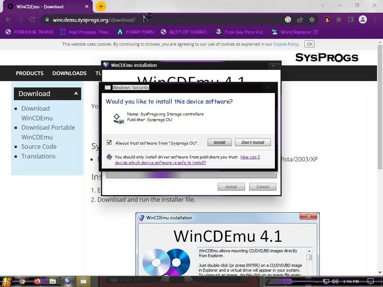Click Cancel in WinCDEmu installation window
383x287 pixels.
(263, 187)
